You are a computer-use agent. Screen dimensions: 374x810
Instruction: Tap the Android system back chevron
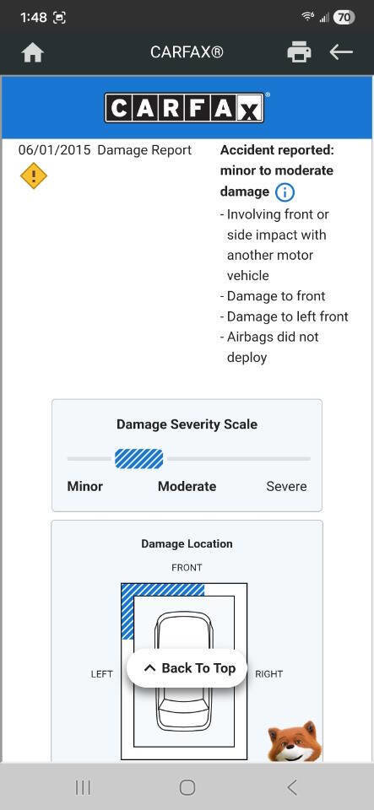click(292, 787)
